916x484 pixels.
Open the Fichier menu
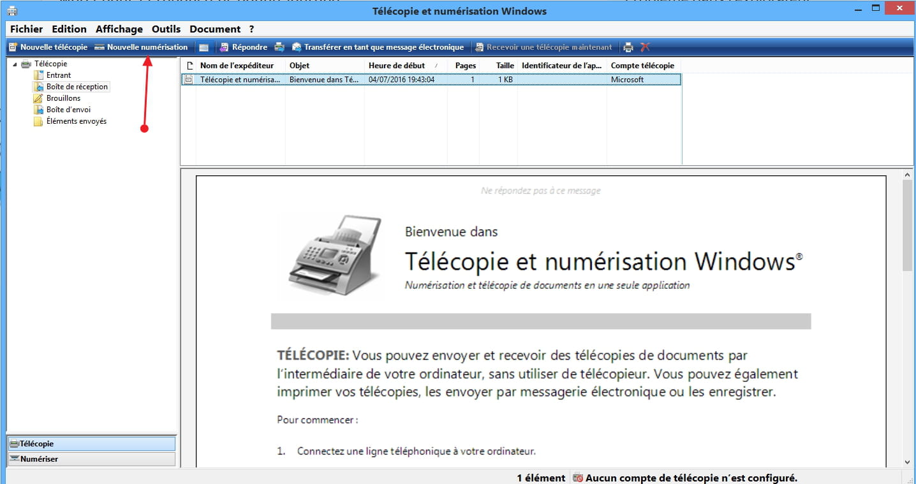pyautogui.click(x=27, y=29)
